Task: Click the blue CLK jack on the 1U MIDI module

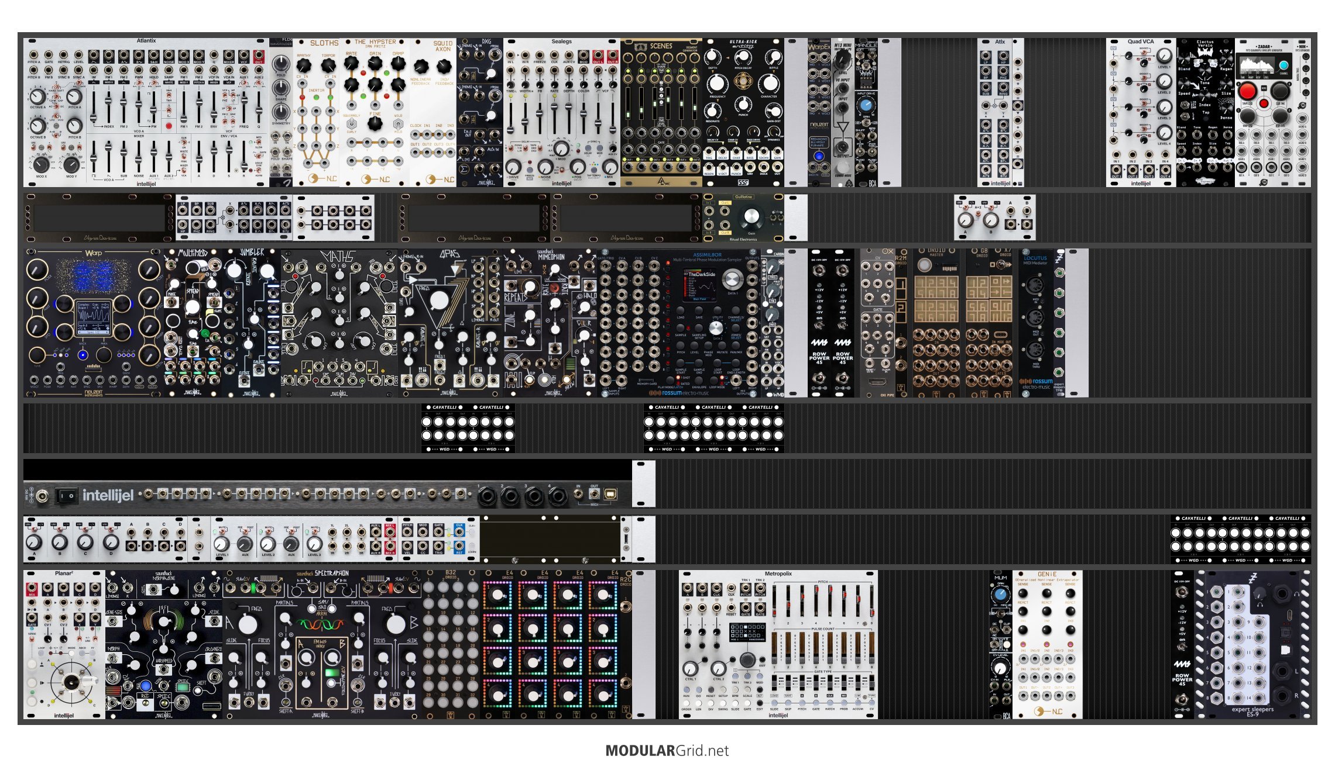Action: point(459,533)
